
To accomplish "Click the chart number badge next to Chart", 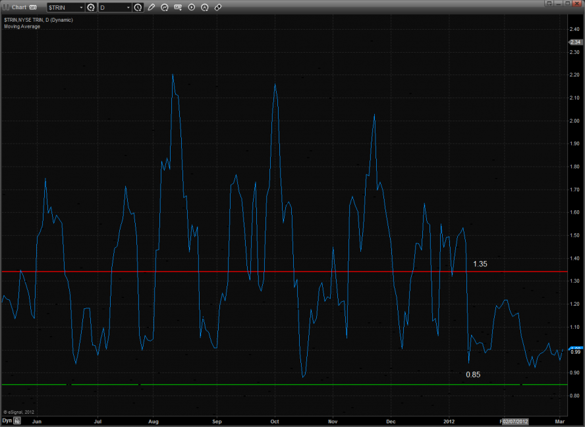I will click(33, 7).
